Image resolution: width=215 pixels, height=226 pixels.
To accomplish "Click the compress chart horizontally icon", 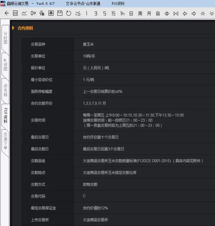I will click(176, 13).
